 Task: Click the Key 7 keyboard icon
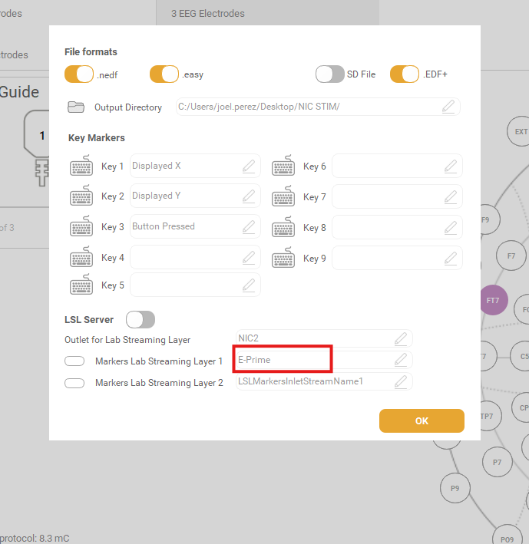coord(283,196)
